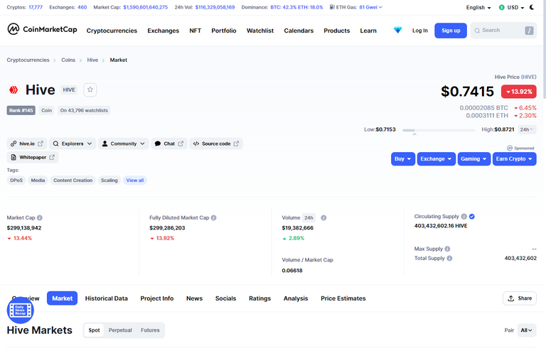Image resolution: width=546 pixels, height=351 pixels.
Task: Open the English language dropdown
Action: 478,7
